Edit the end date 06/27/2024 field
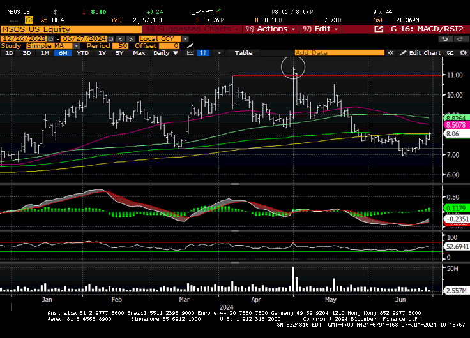Viewport: 470px width, 338px height. click(x=84, y=39)
